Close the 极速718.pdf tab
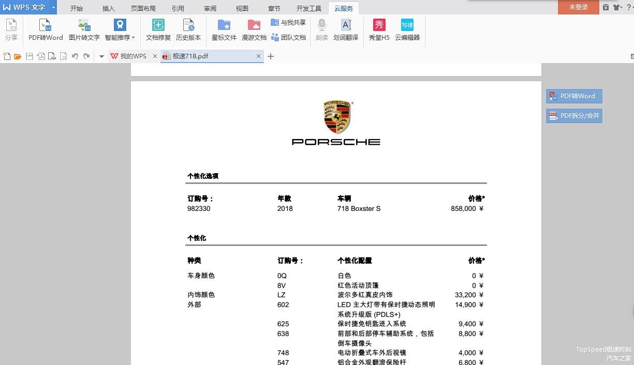Image resolution: width=634 pixels, height=365 pixels. [x=259, y=56]
